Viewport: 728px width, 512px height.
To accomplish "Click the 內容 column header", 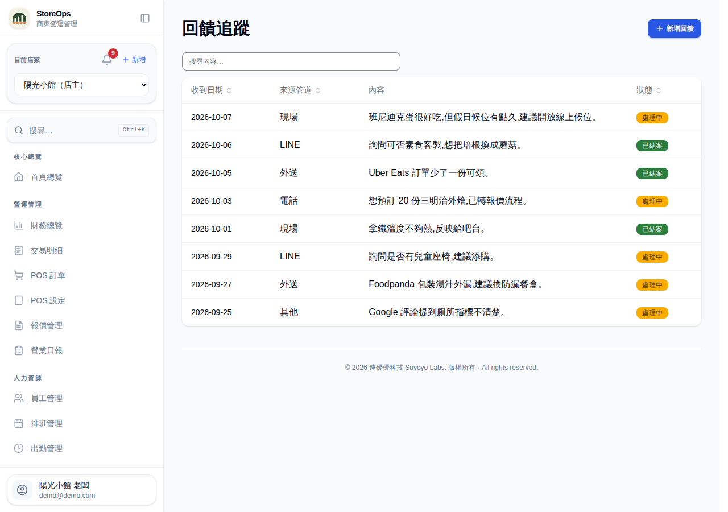I will [377, 90].
